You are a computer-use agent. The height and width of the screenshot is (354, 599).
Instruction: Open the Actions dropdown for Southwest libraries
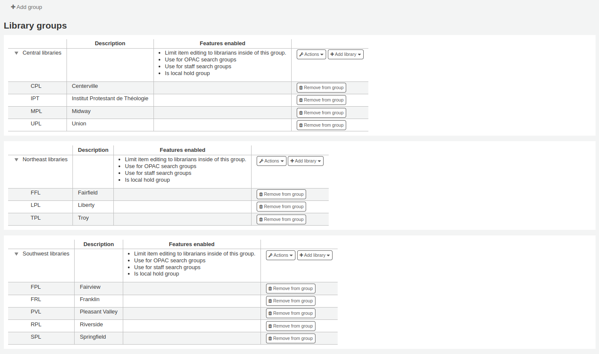pyautogui.click(x=280, y=255)
